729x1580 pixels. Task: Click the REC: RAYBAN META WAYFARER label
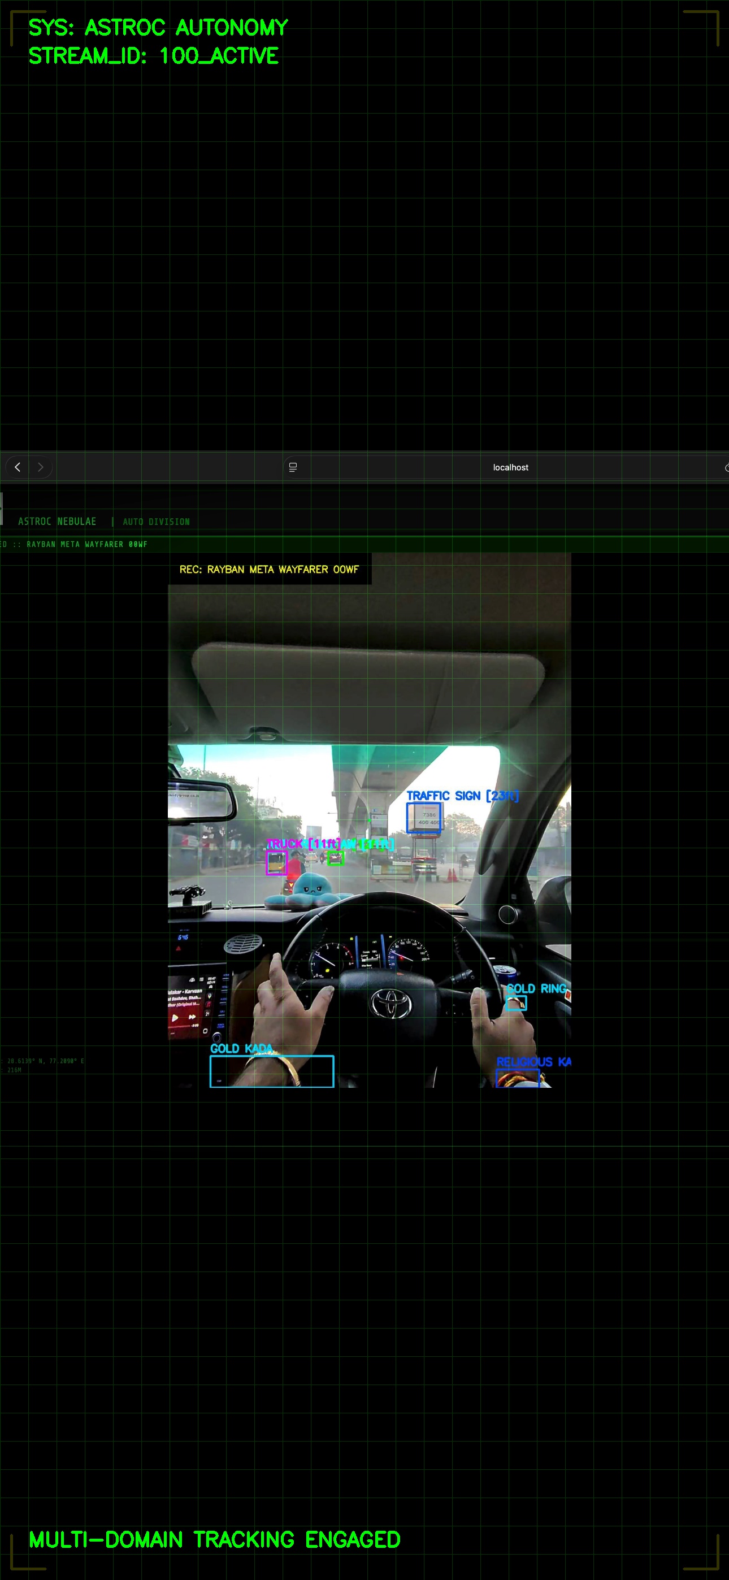point(269,569)
